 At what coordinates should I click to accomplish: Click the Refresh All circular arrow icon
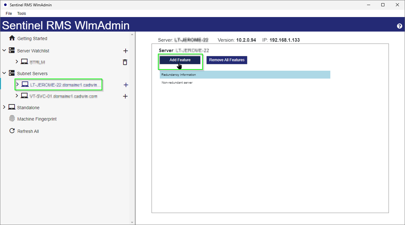pos(12,131)
